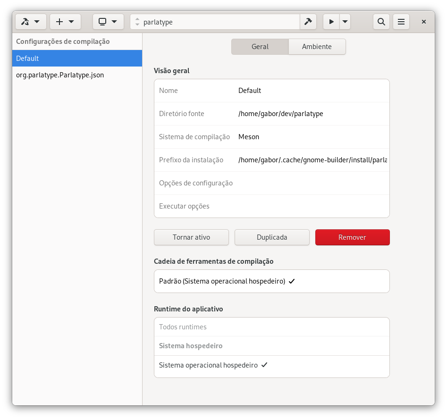Switch to the Ambiente tab

pyautogui.click(x=317, y=47)
